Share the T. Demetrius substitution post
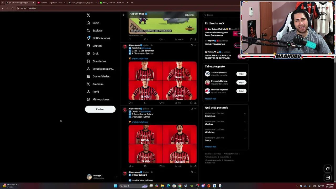The image size is (336, 189). pyautogui.click(x=195, y=166)
